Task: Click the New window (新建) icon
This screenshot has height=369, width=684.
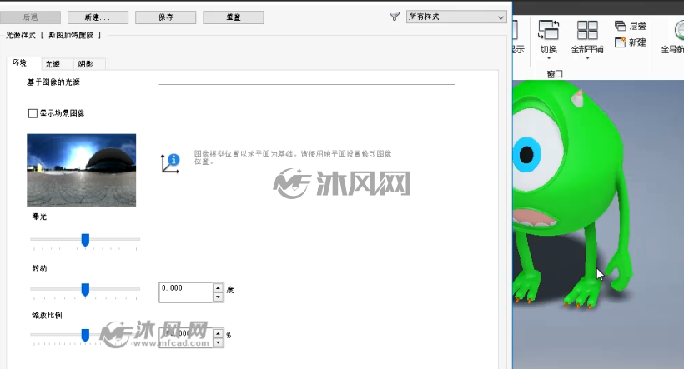Action: (x=620, y=42)
